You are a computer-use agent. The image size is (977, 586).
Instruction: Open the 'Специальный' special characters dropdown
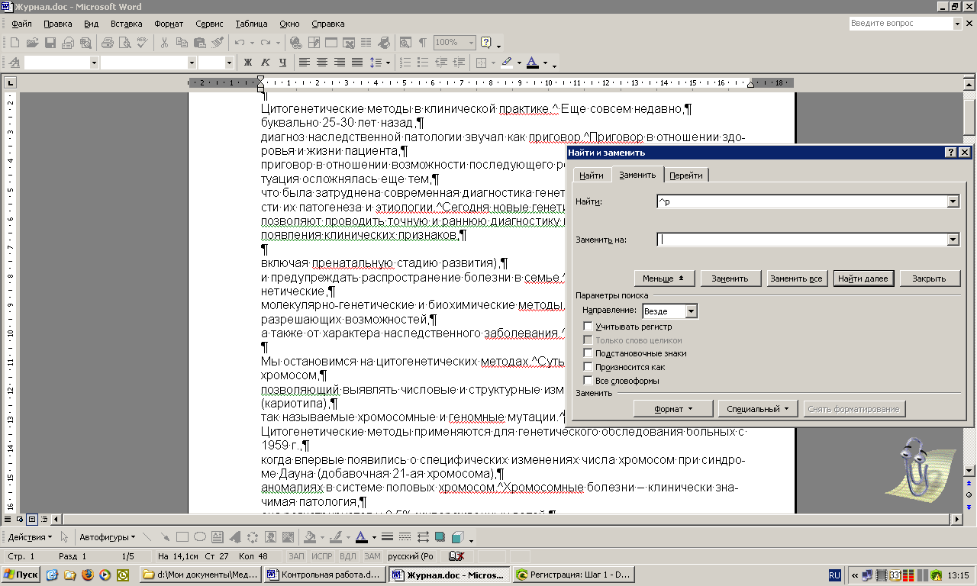coord(758,409)
